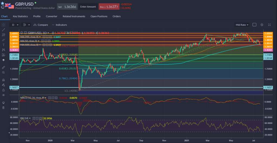This screenshot has width=277, height=143.
Task: Toggle the magnet snap mode
Action: coord(3,80)
